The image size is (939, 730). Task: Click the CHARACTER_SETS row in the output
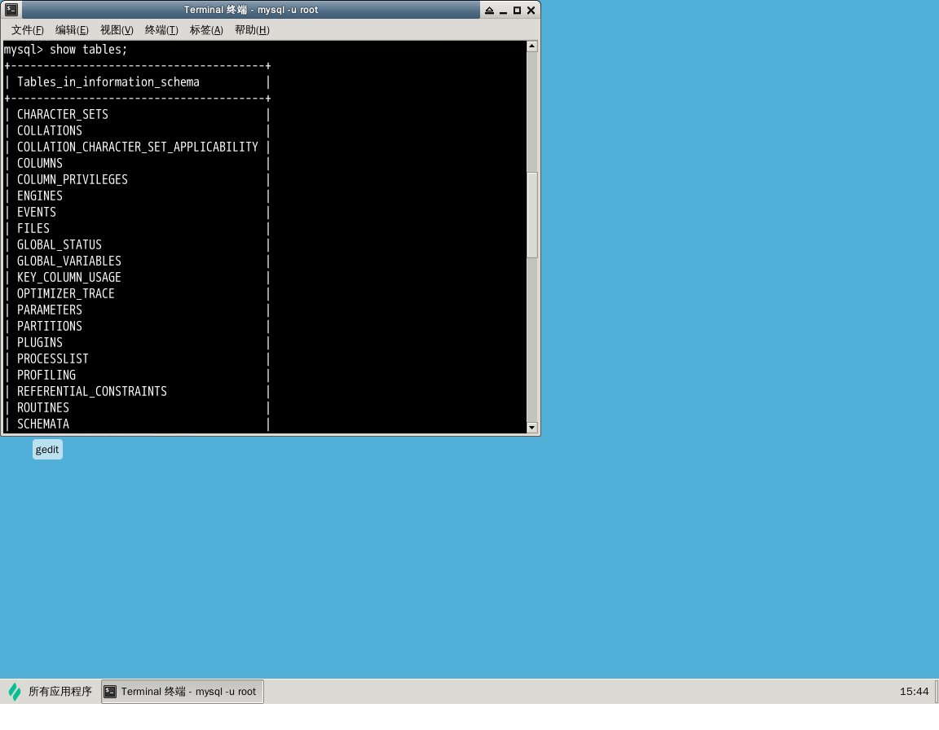[63, 114]
